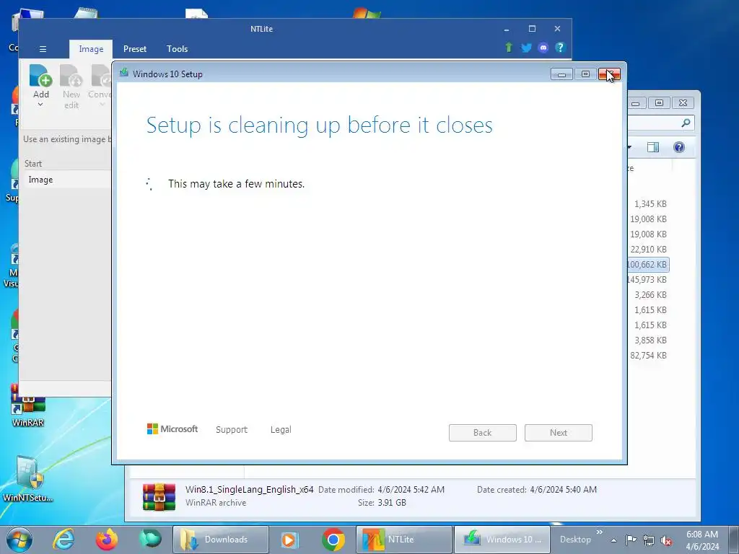Open the Tools tab in NTLite
The height and width of the screenshot is (554, 739).
pyautogui.click(x=178, y=49)
